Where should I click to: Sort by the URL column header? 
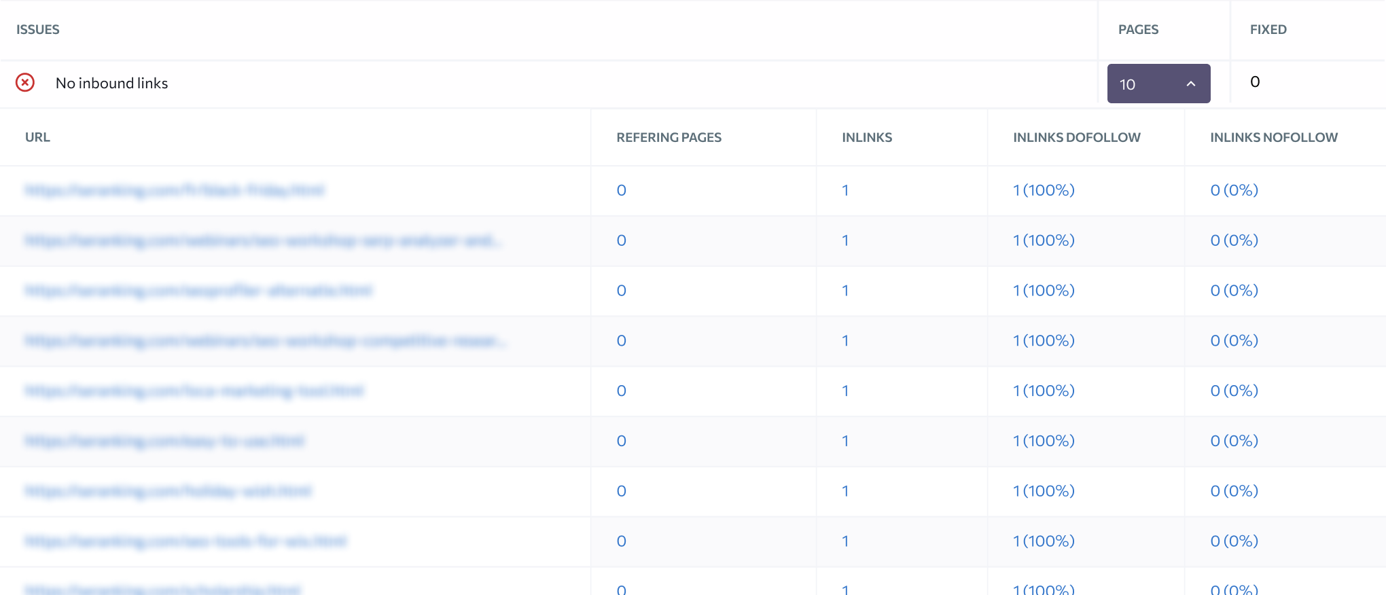pos(38,137)
